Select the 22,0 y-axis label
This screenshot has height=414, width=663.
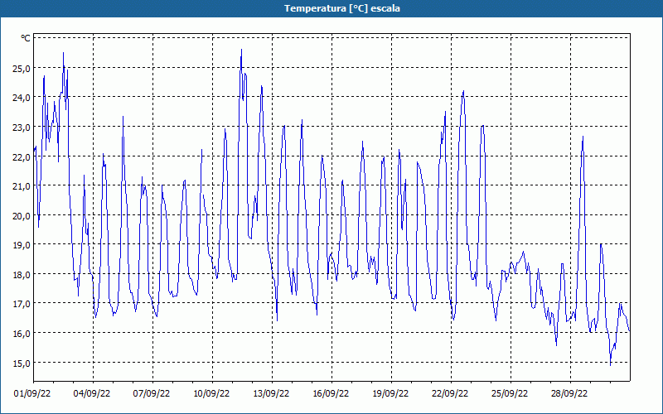22,156
